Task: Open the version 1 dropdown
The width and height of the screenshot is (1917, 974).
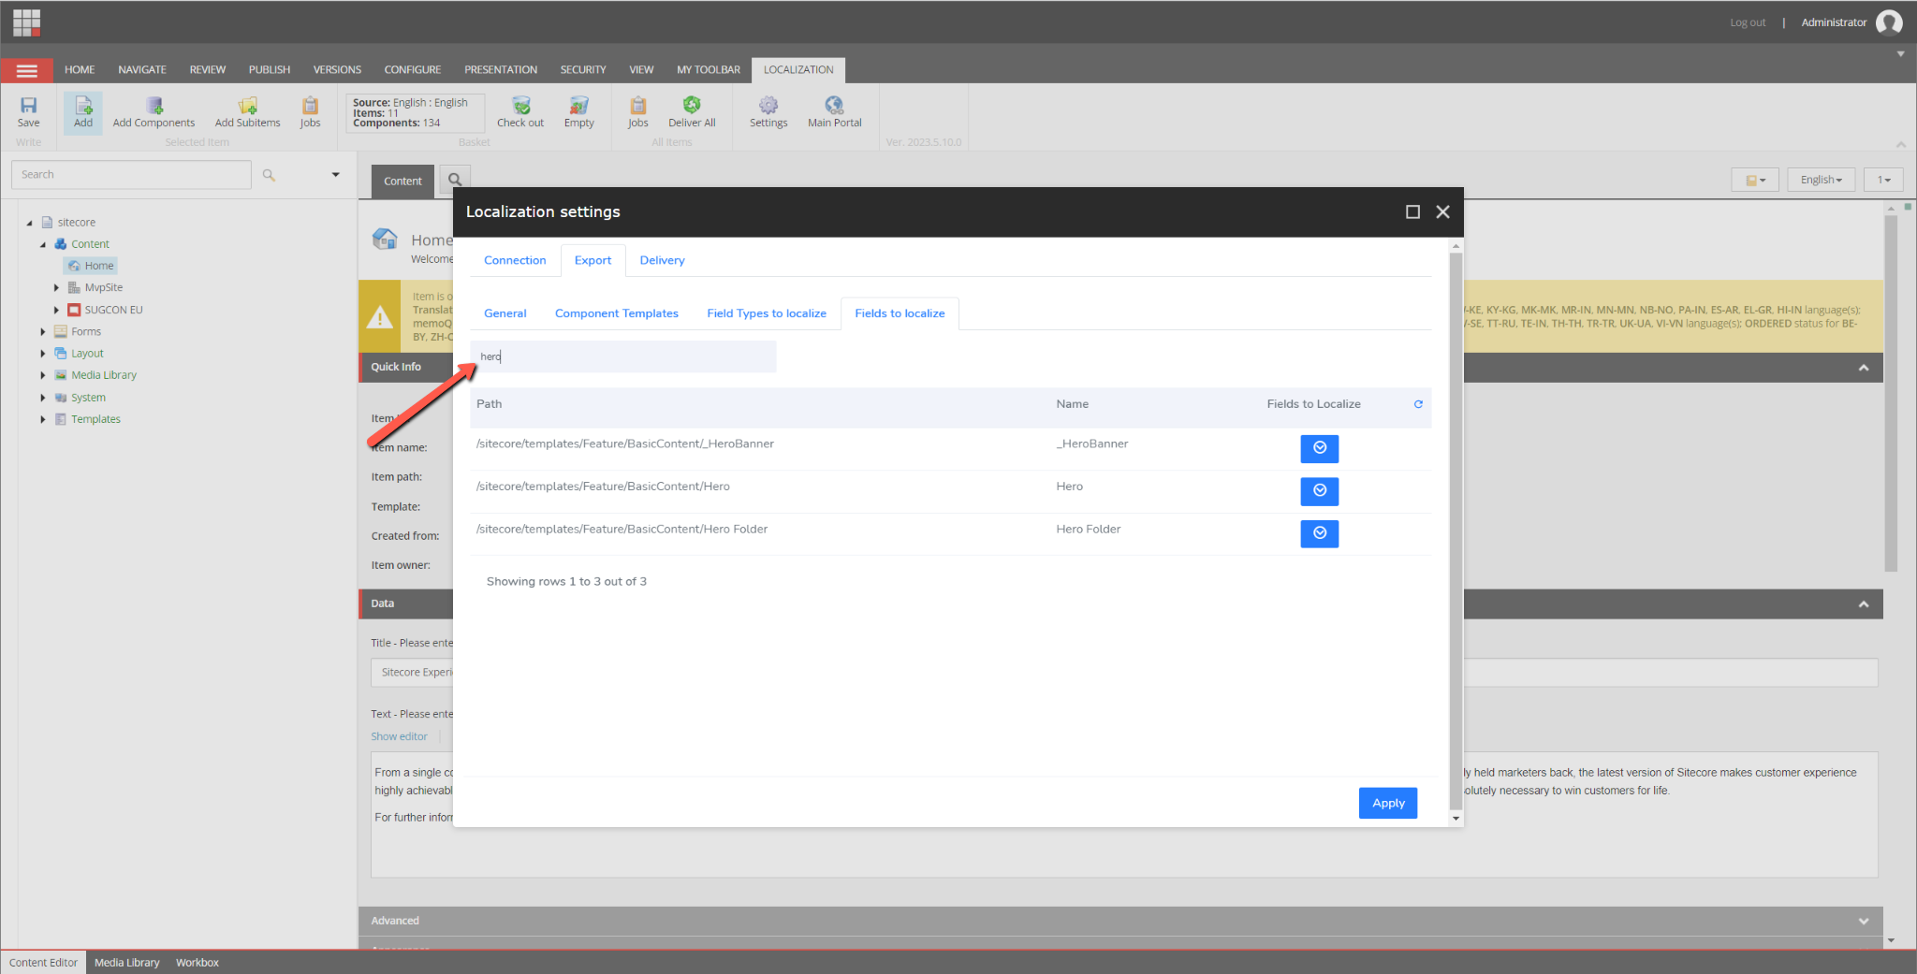Action: point(1883,180)
